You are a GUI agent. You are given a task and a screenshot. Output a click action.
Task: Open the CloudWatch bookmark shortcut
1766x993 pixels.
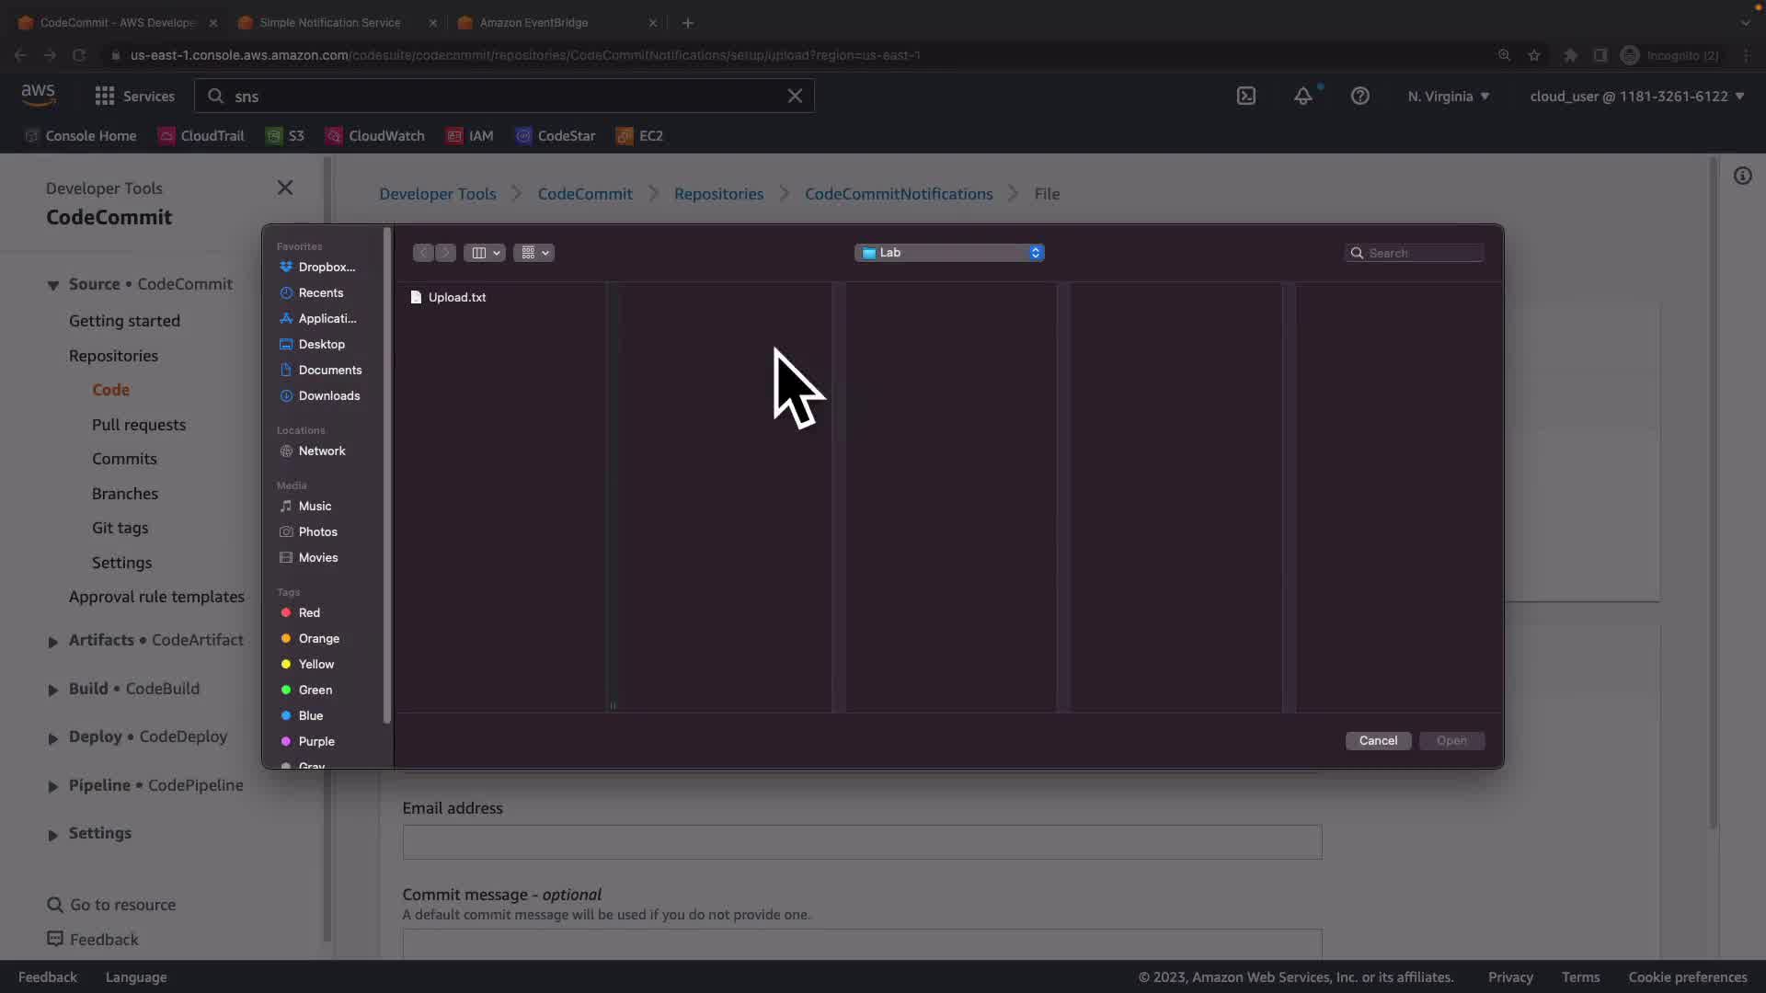(x=375, y=135)
